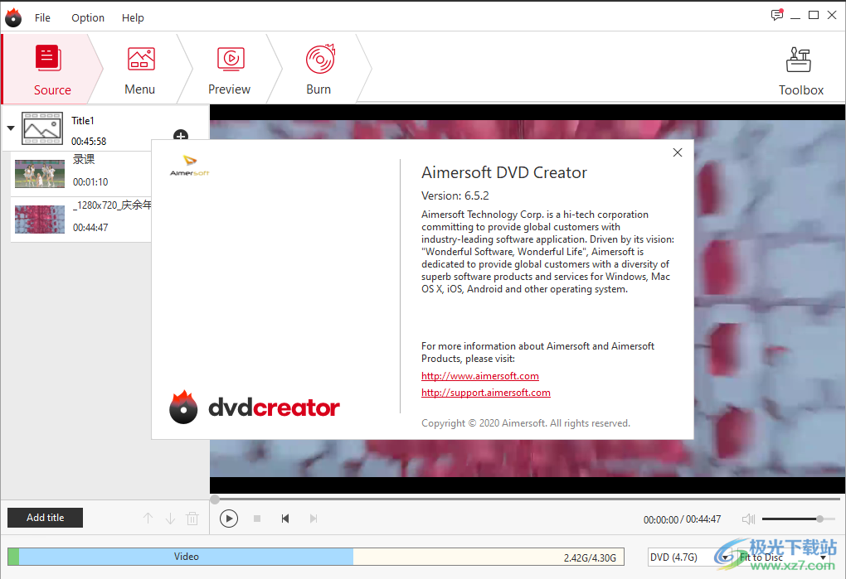Click the Title1 duration 00:45:58
Viewport: 846px width, 579px height.
[x=89, y=141]
